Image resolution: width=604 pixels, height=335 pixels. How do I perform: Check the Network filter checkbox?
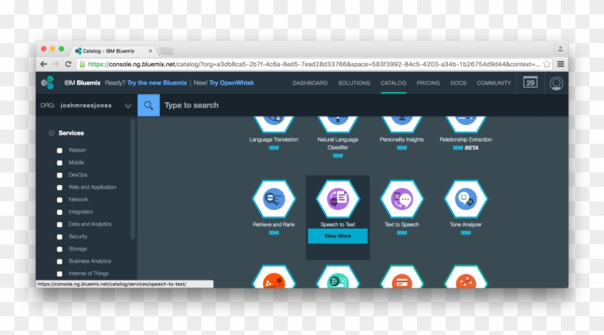tap(60, 200)
